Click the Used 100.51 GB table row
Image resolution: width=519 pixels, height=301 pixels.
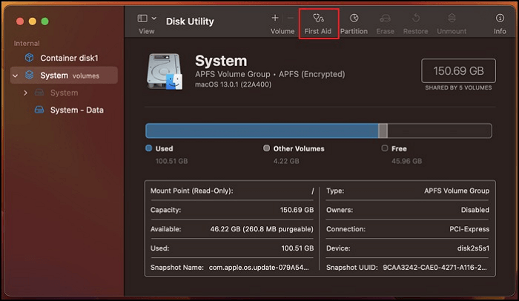pos(232,248)
